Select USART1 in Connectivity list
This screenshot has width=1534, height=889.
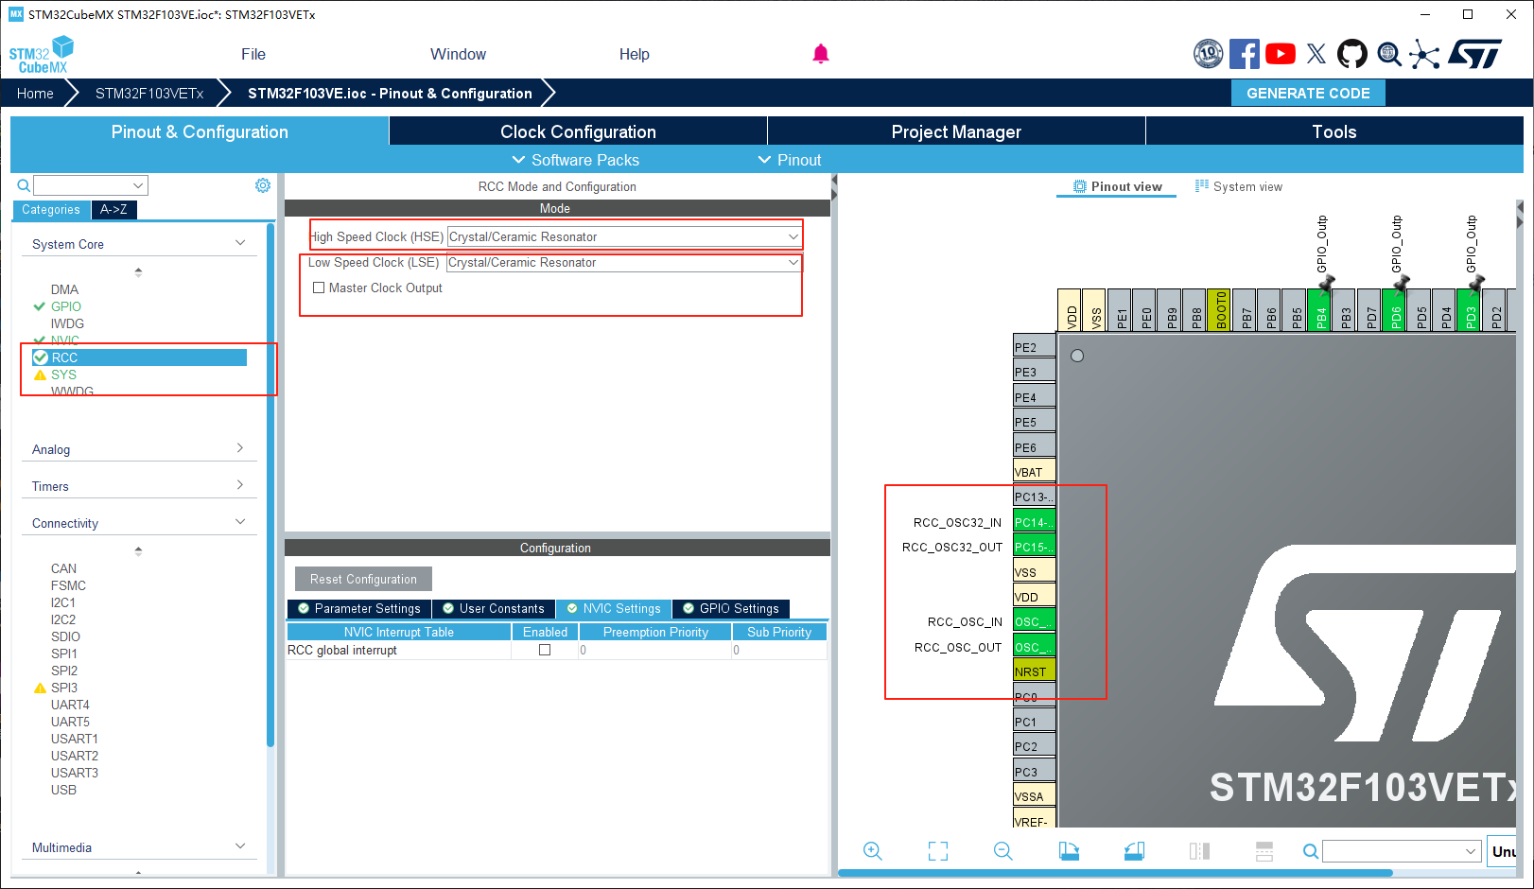click(x=75, y=739)
